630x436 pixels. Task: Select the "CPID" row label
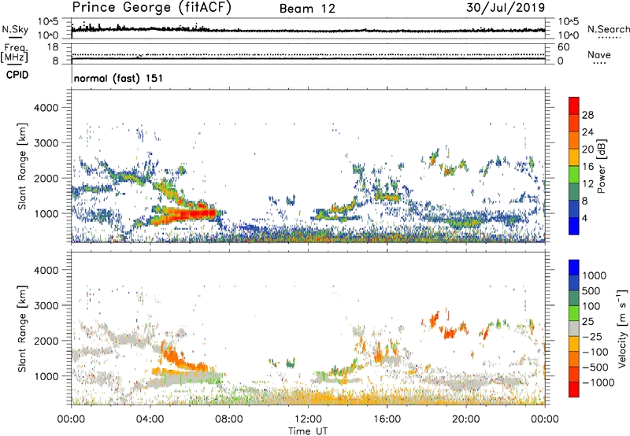pos(17,75)
